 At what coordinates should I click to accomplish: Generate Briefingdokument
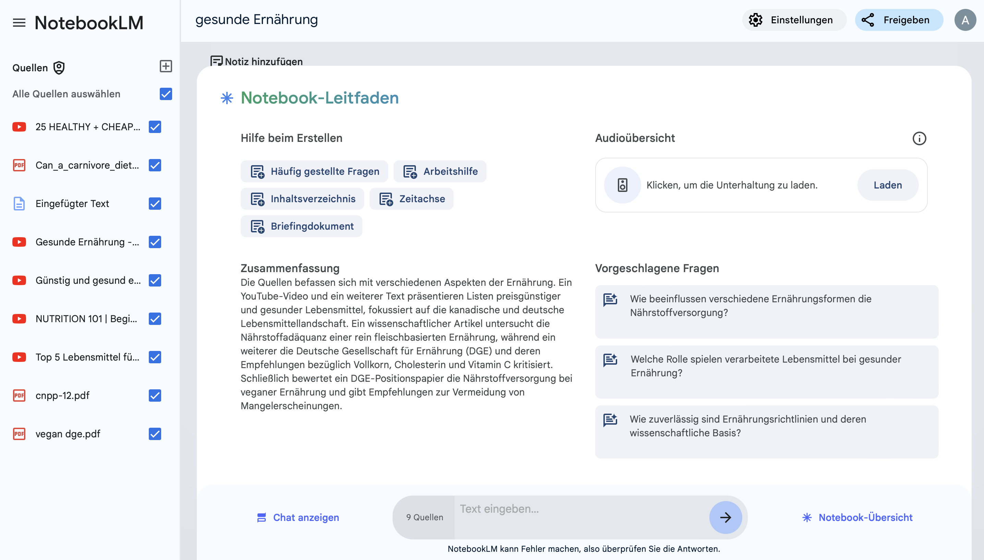301,226
